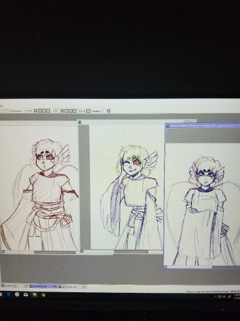Reset the zoom level button in the toolbar
240x321 pixels.
[x=48, y=111]
